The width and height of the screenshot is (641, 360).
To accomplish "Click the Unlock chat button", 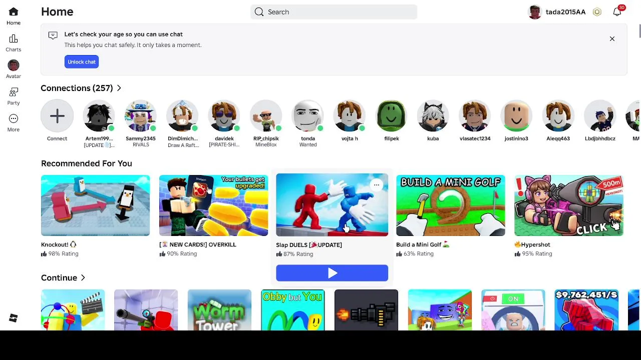I will click(82, 62).
